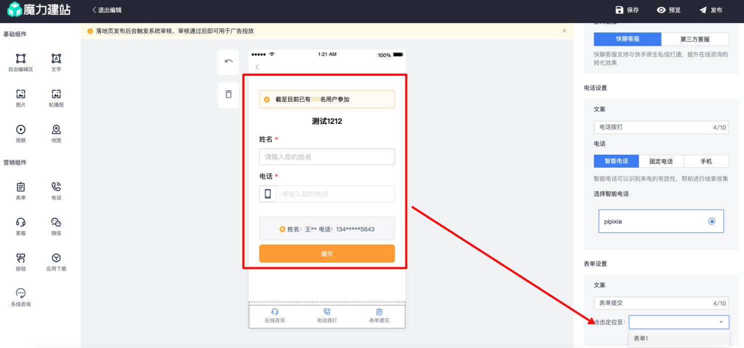The width and height of the screenshot is (744, 348).
Task: Select the 表单 (form) component icon
Action: pyautogui.click(x=20, y=191)
